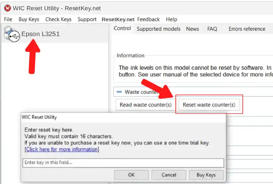The image size is (273, 184).
Task: Open the ResetKey.net menu item
Action: [x=118, y=20]
